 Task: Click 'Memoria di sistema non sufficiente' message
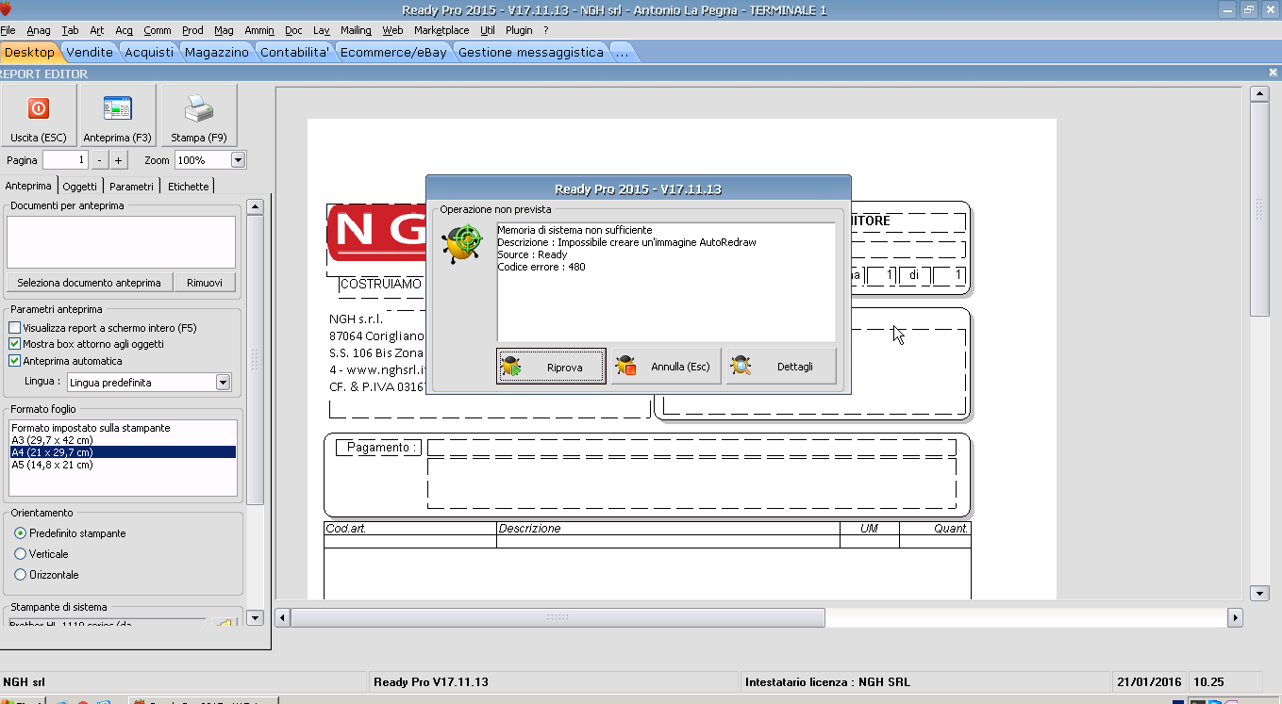point(574,230)
